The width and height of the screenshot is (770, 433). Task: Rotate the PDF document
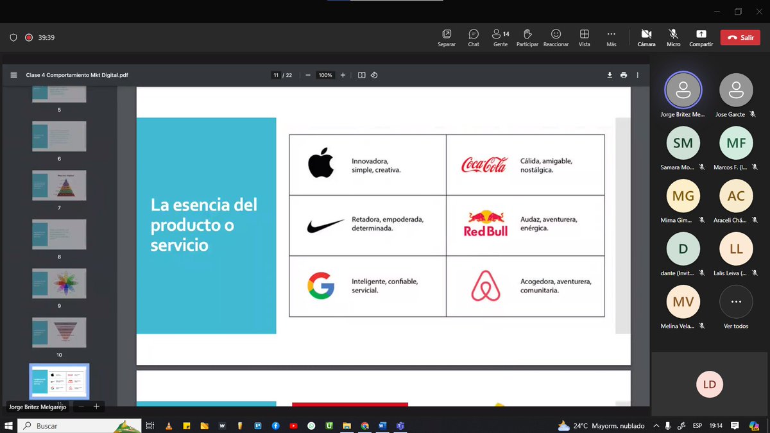coord(374,75)
